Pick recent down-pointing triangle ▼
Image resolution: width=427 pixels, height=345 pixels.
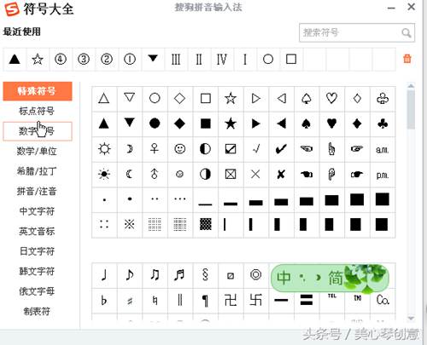tap(153, 58)
